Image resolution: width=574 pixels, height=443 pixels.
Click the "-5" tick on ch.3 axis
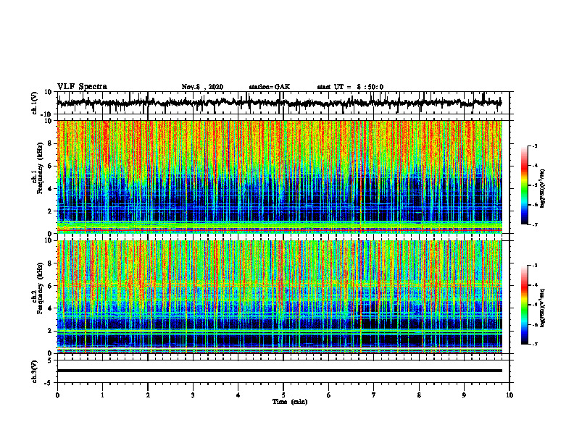pos(49,383)
